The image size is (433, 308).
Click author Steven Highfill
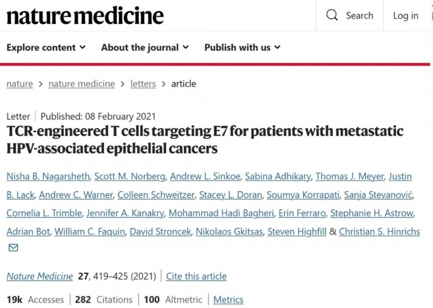click(297, 232)
